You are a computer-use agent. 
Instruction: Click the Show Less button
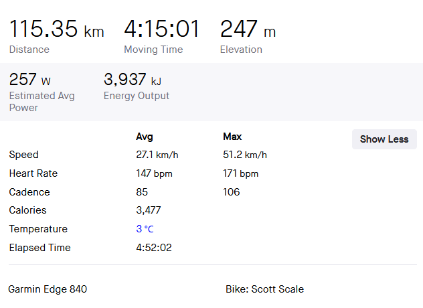click(x=384, y=139)
